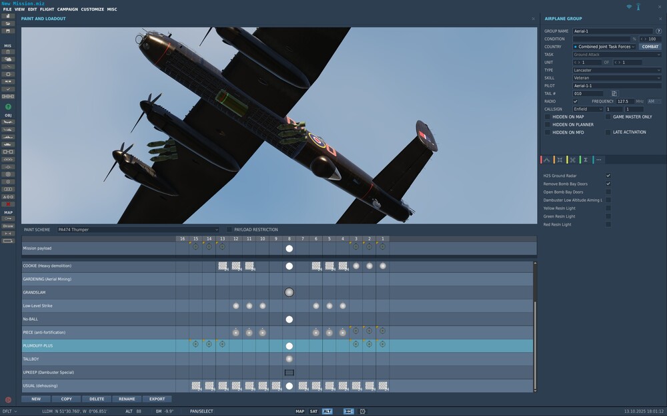
Task: Click the COPY payload button
Action: tap(66, 399)
